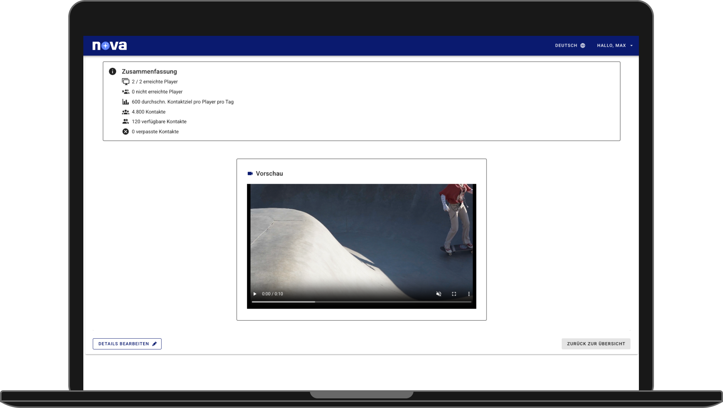
Task: Play the preview video
Action: [x=255, y=294]
